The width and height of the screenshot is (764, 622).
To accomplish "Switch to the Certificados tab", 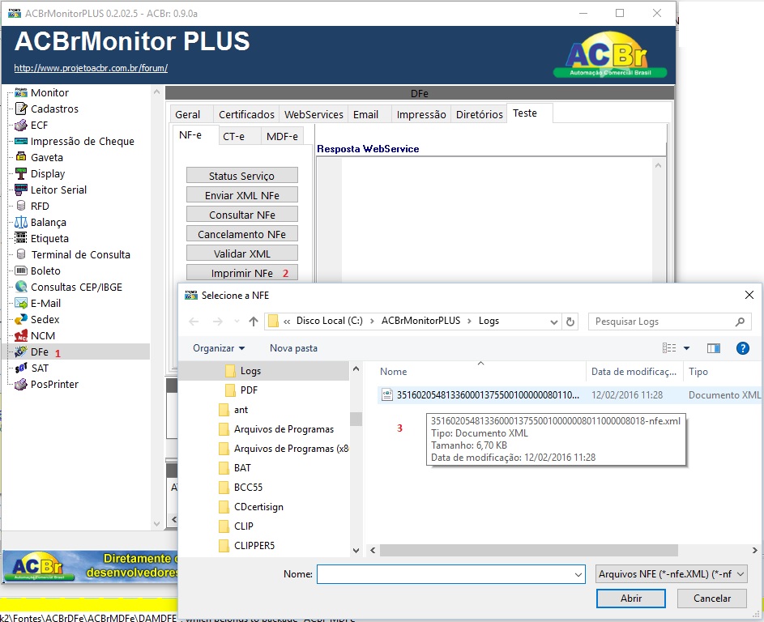I will coord(246,114).
